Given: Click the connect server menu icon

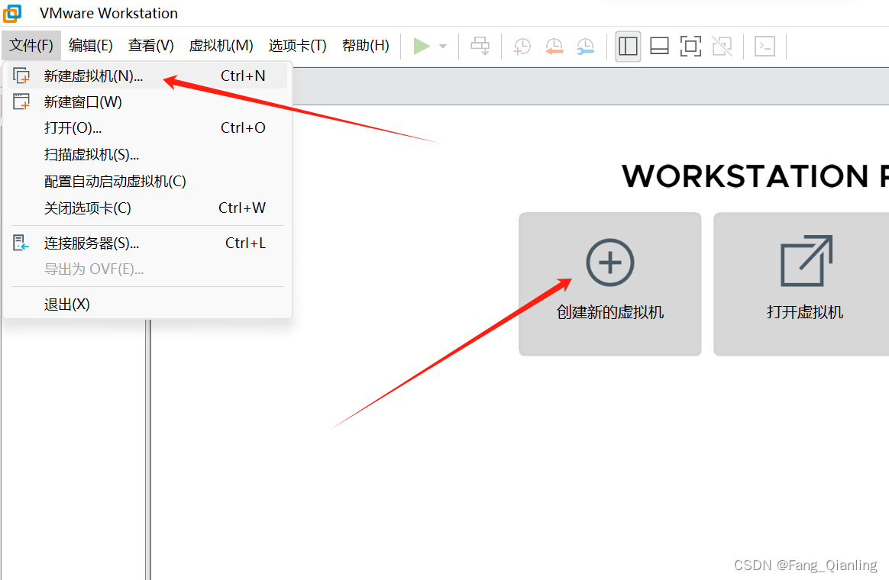Looking at the screenshot, I should (21, 243).
